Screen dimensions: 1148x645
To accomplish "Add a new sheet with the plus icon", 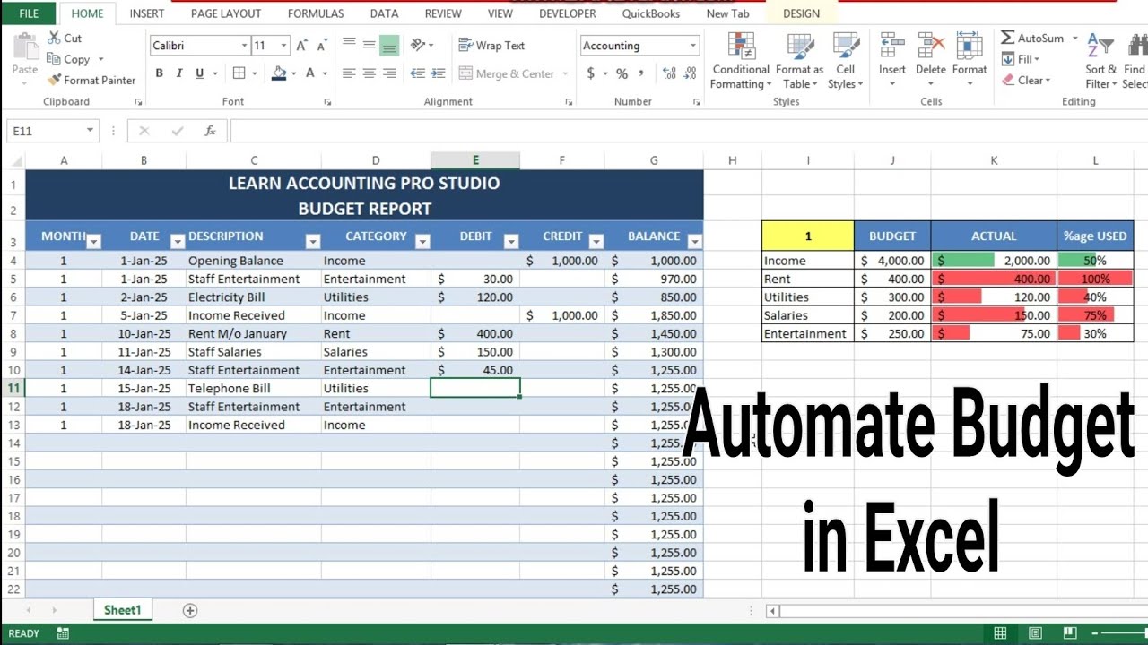I will point(190,610).
